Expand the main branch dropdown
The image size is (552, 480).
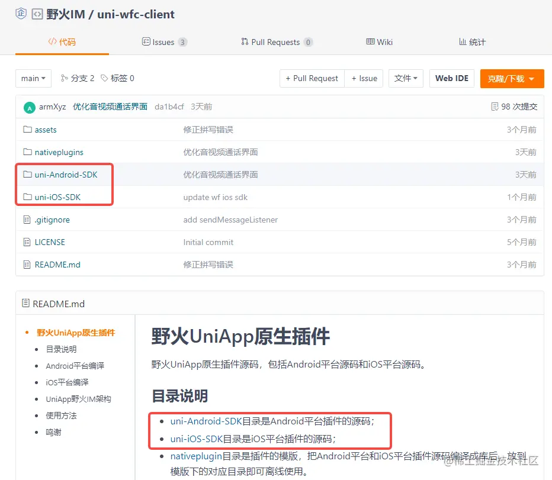tap(33, 78)
